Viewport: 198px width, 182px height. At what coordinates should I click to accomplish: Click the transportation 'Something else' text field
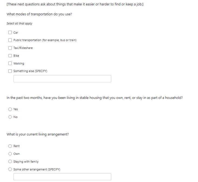62,79
